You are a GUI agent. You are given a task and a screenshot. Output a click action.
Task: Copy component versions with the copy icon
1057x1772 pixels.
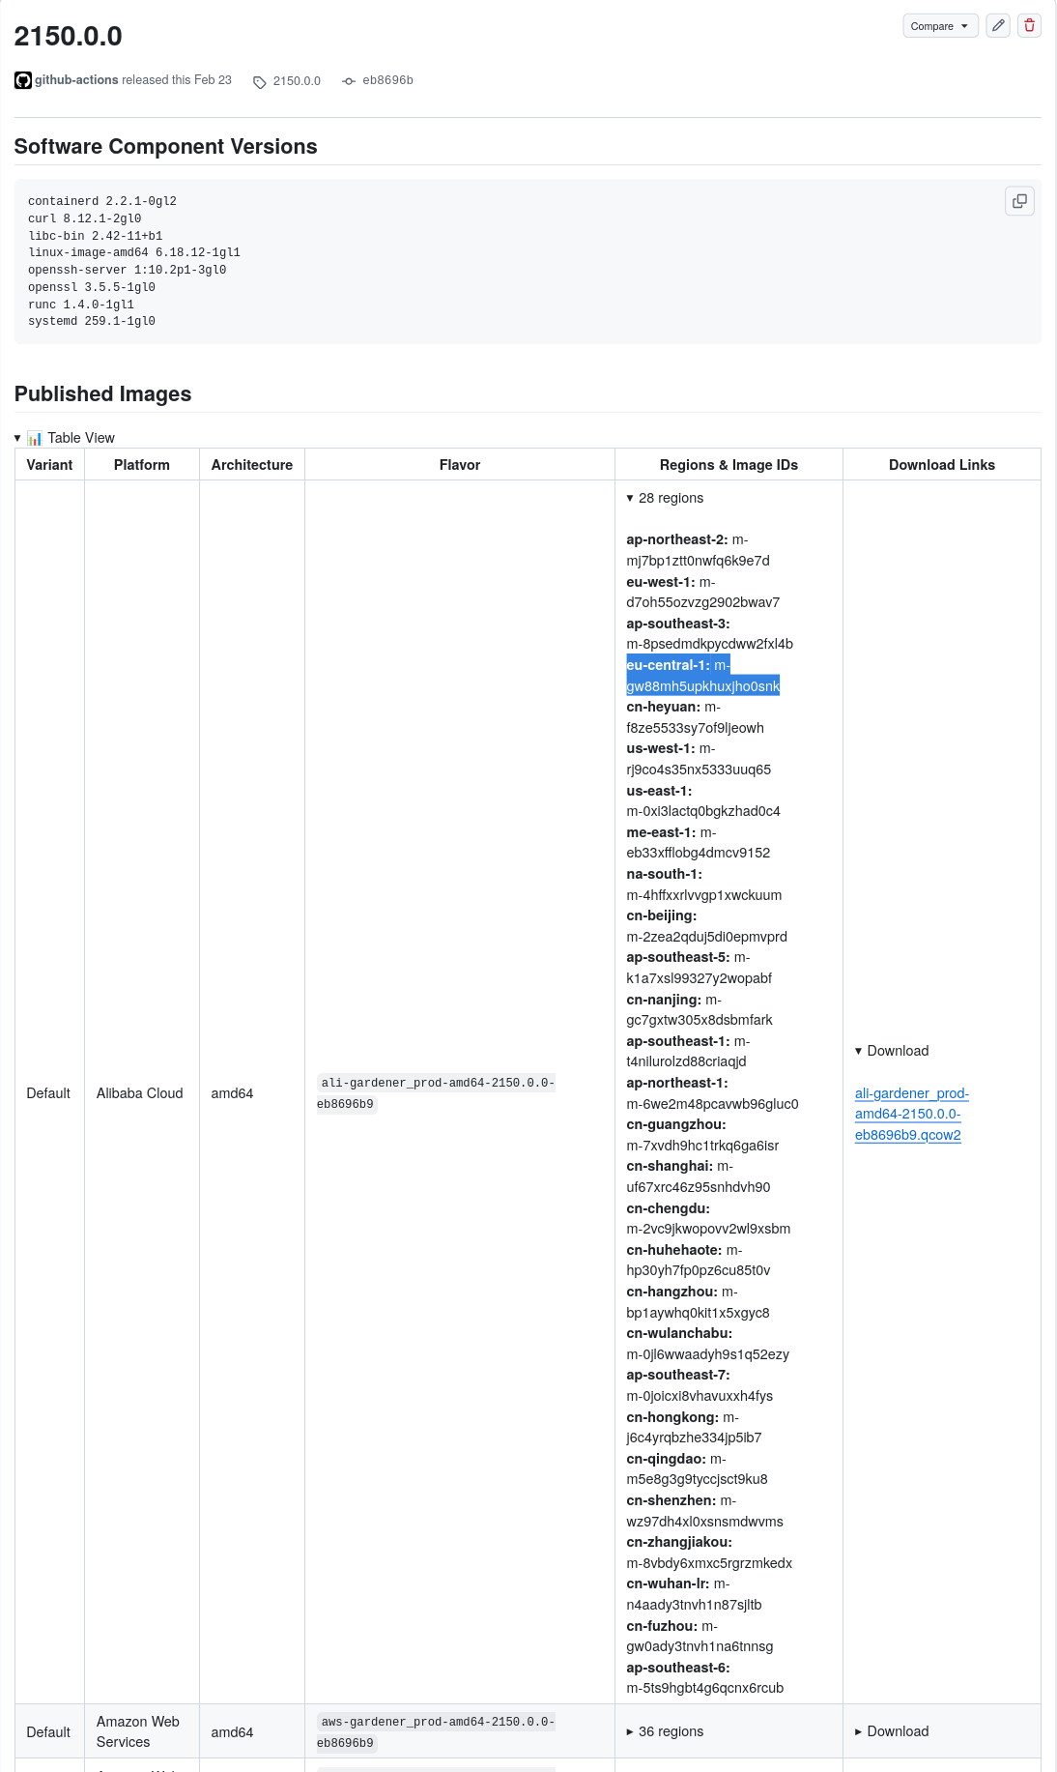pyautogui.click(x=1019, y=201)
